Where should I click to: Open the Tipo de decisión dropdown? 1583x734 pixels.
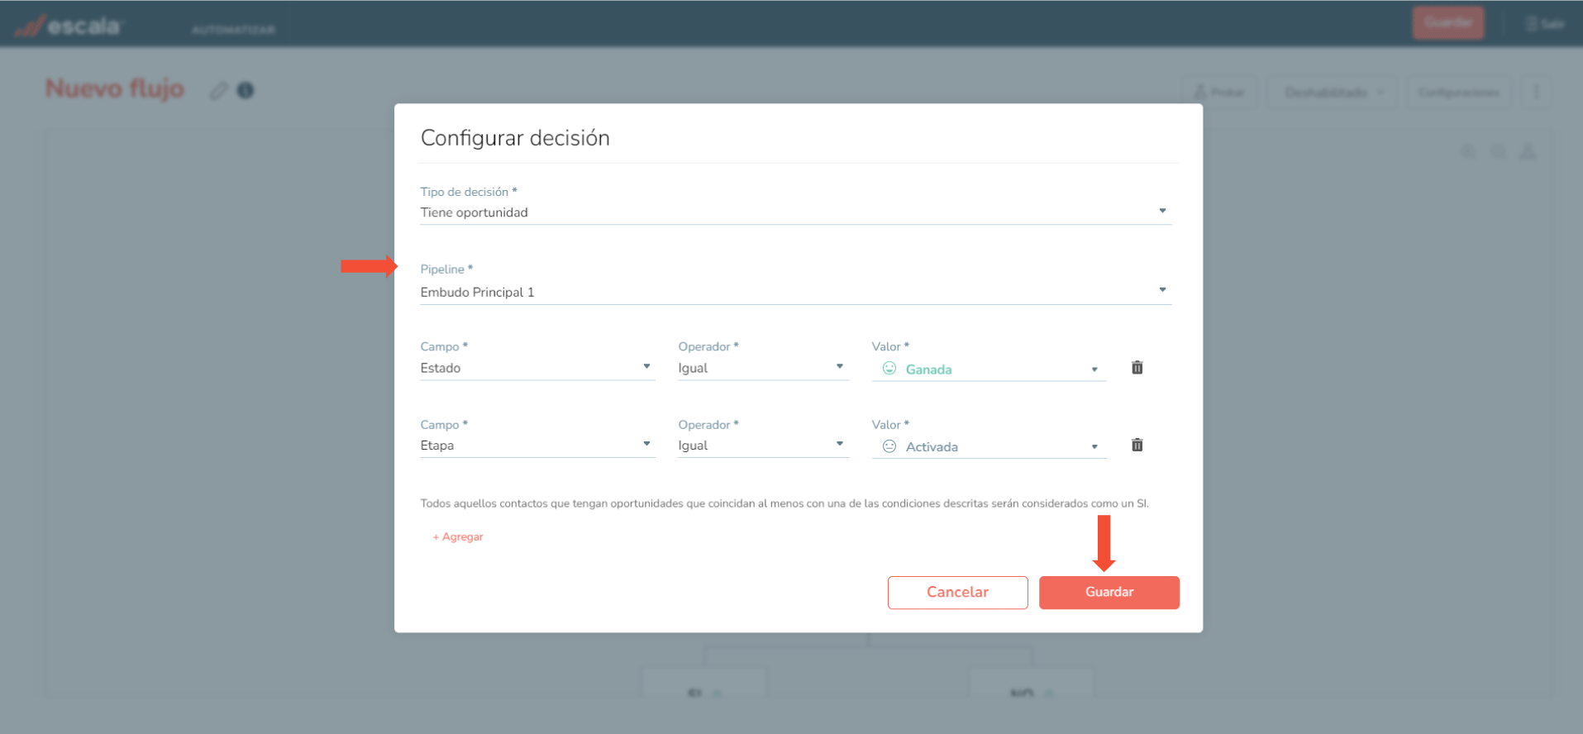coord(795,212)
